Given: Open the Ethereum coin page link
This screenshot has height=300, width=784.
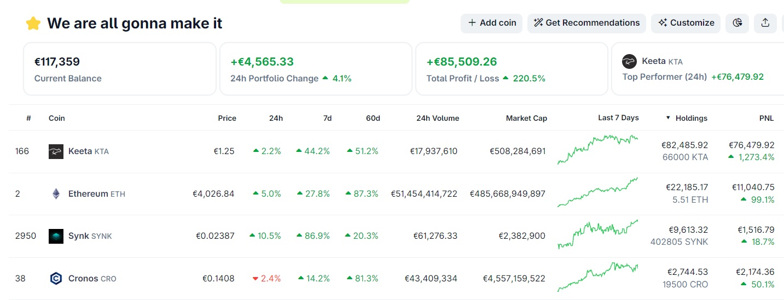Looking at the screenshot, I should pos(88,194).
